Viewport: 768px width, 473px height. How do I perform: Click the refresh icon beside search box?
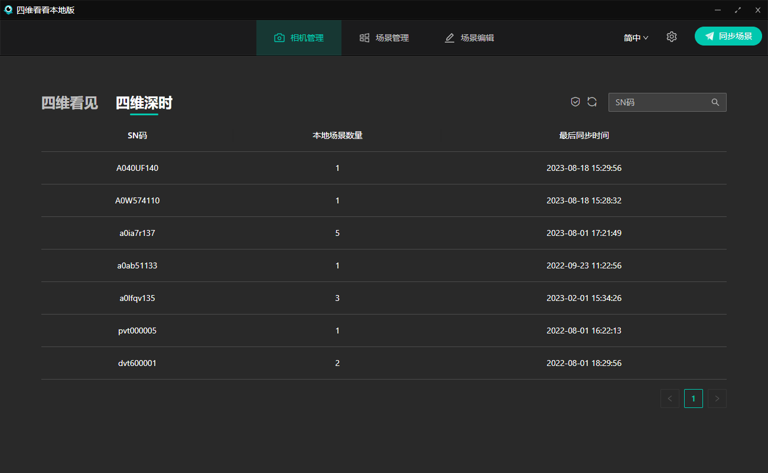click(592, 102)
